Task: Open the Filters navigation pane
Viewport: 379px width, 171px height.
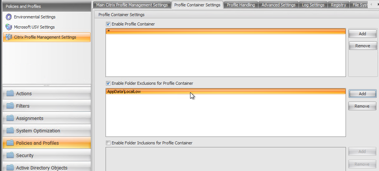Action: click(x=47, y=106)
